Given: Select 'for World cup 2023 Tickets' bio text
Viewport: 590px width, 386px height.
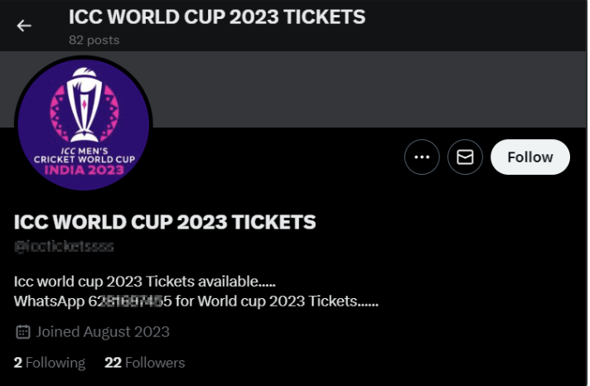Looking at the screenshot, I should coord(277,302).
